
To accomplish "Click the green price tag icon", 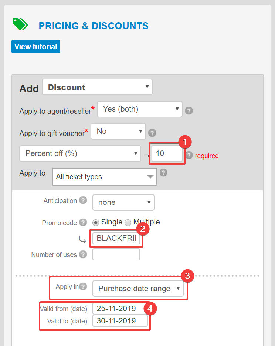I will (x=20, y=24).
